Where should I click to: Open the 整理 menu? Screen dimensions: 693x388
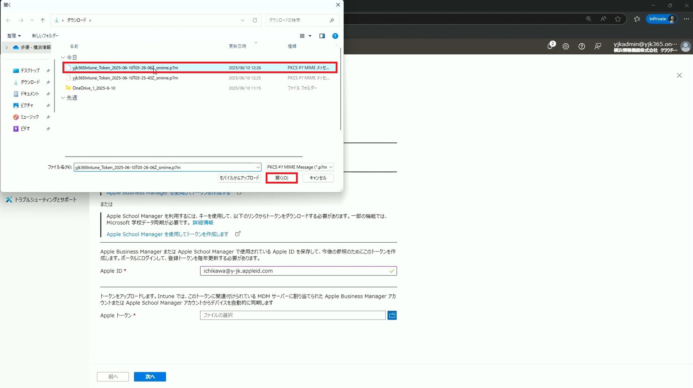coord(14,36)
